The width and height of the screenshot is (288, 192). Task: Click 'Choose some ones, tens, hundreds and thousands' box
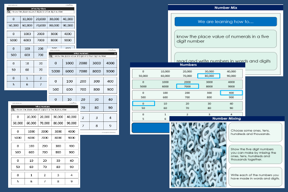(x=255, y=132)
